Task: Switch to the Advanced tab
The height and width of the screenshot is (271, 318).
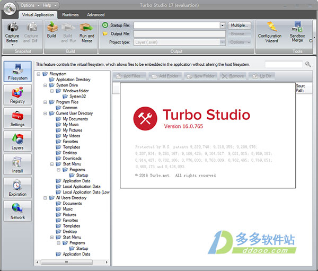Action: pos(96,15)
